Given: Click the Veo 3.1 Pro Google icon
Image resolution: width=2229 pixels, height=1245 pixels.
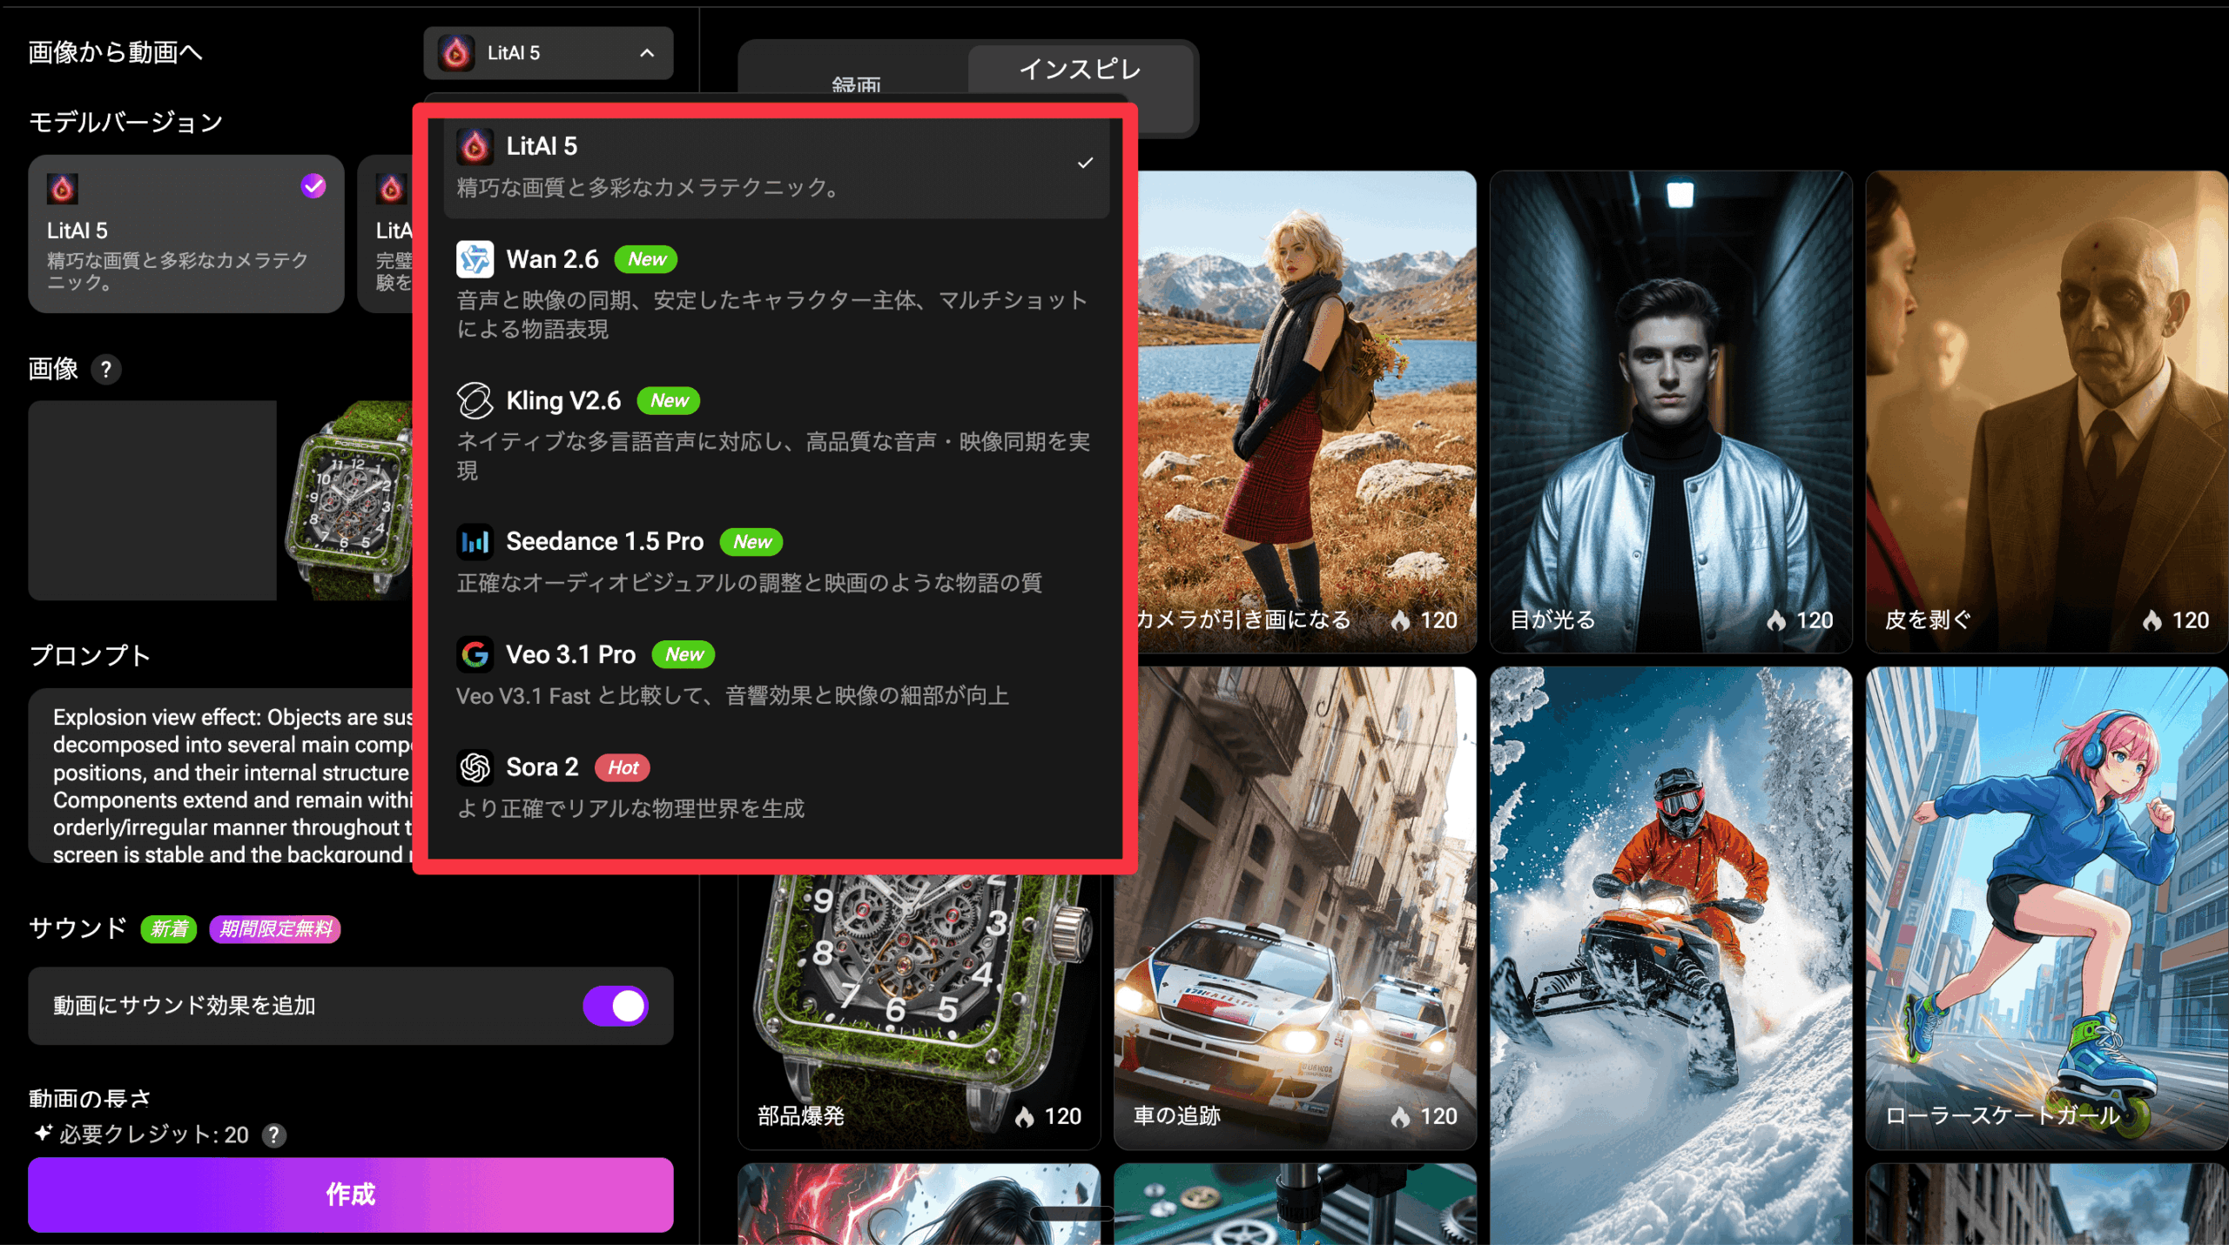Looking at the screenshot, I should point(475,654).
